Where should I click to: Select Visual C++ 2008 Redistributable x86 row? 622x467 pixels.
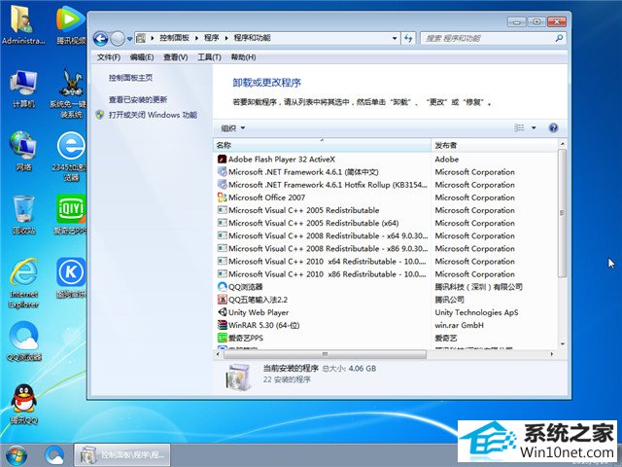click(x=385, y=249)
